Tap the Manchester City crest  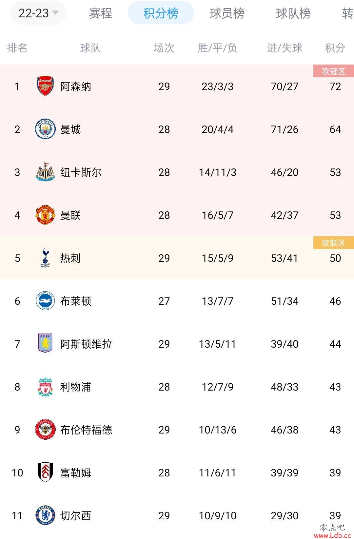pyautogui.click(x=45, y=129)
